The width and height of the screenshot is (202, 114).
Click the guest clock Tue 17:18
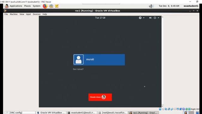[100, 18]
